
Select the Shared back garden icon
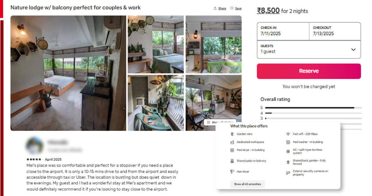[x=288, y=162]
